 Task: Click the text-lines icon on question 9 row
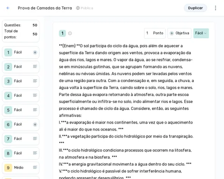35,167
